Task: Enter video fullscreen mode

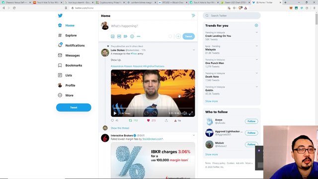Action: [x=191, y=113]
